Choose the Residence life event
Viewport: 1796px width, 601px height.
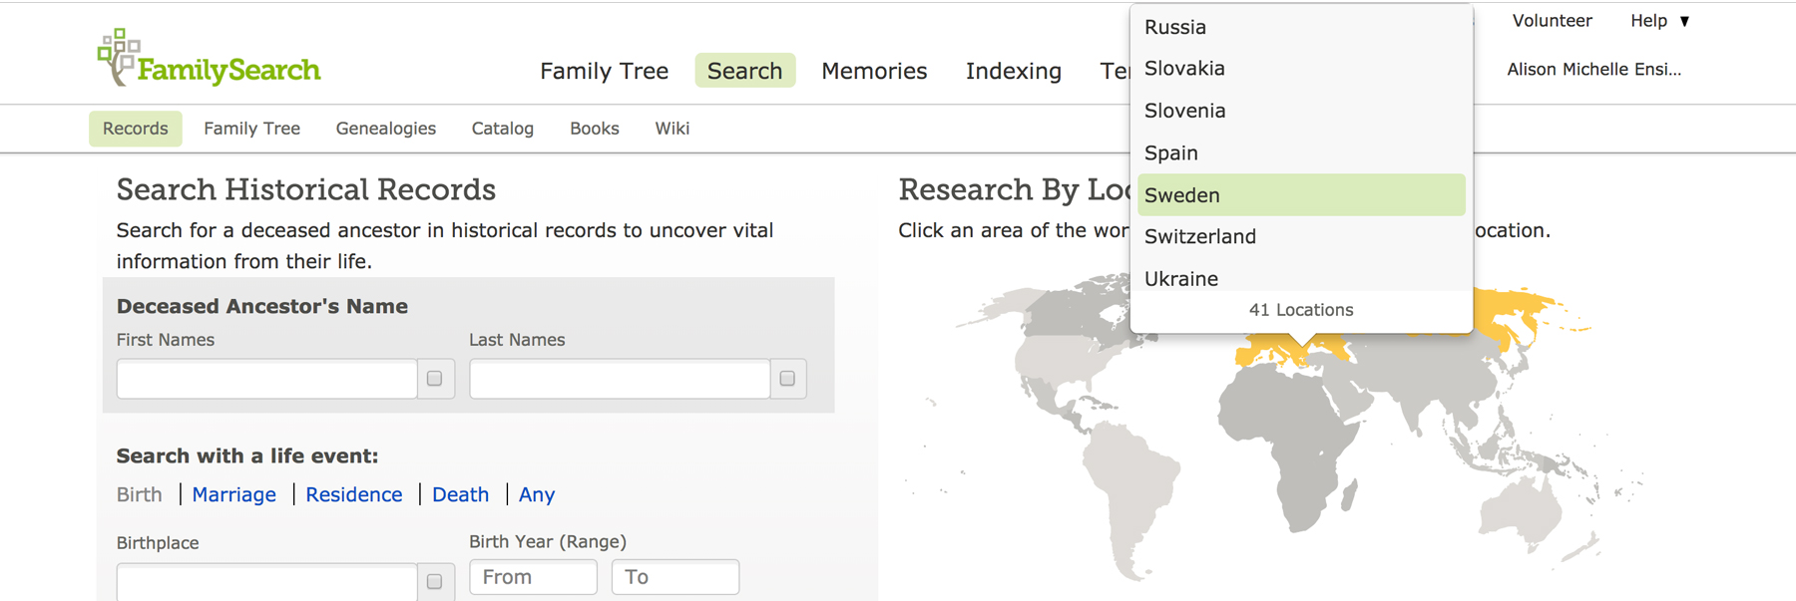354,494
